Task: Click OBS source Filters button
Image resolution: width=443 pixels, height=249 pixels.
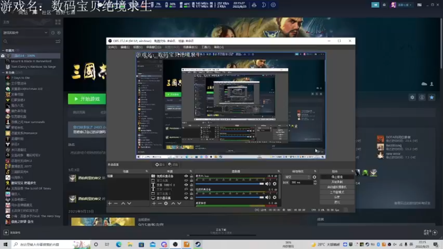Action: (173, 164)
